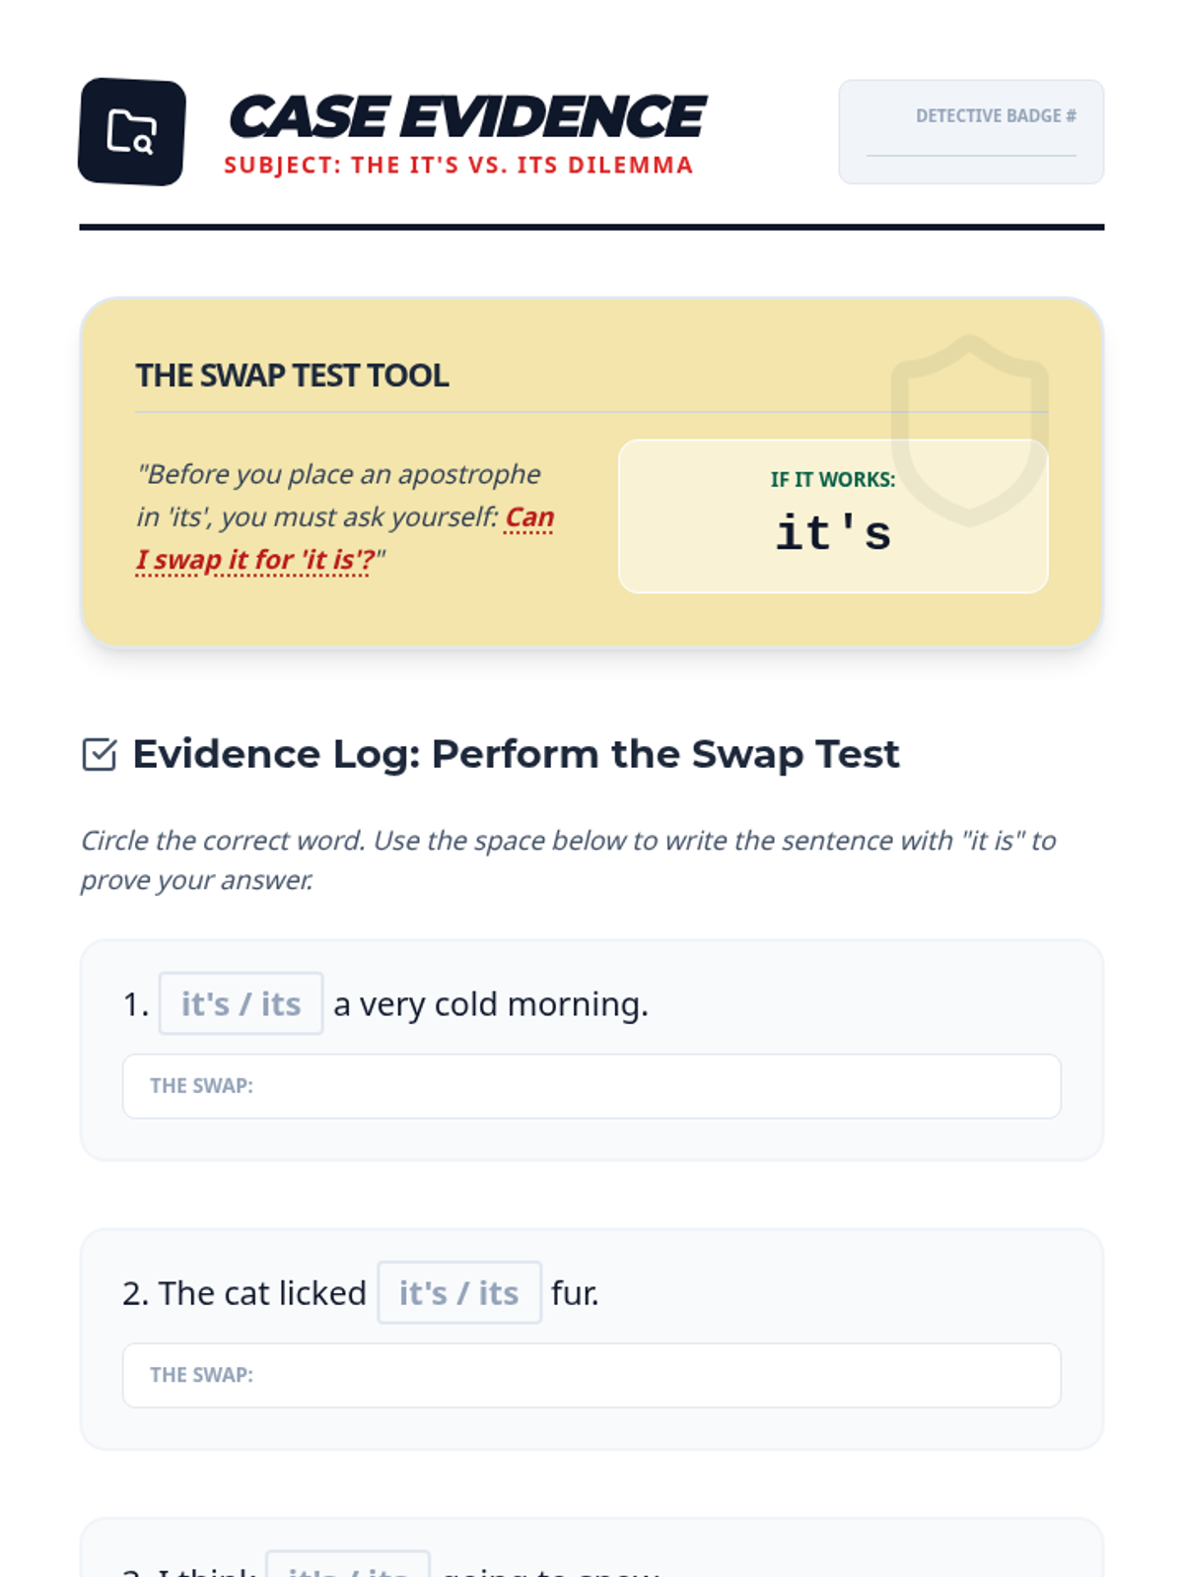This screenshot has height=1577, width=1183.
Task: Select the it's / its choice in question 1
Action: pyautogui.click(x=242, y=1003)
